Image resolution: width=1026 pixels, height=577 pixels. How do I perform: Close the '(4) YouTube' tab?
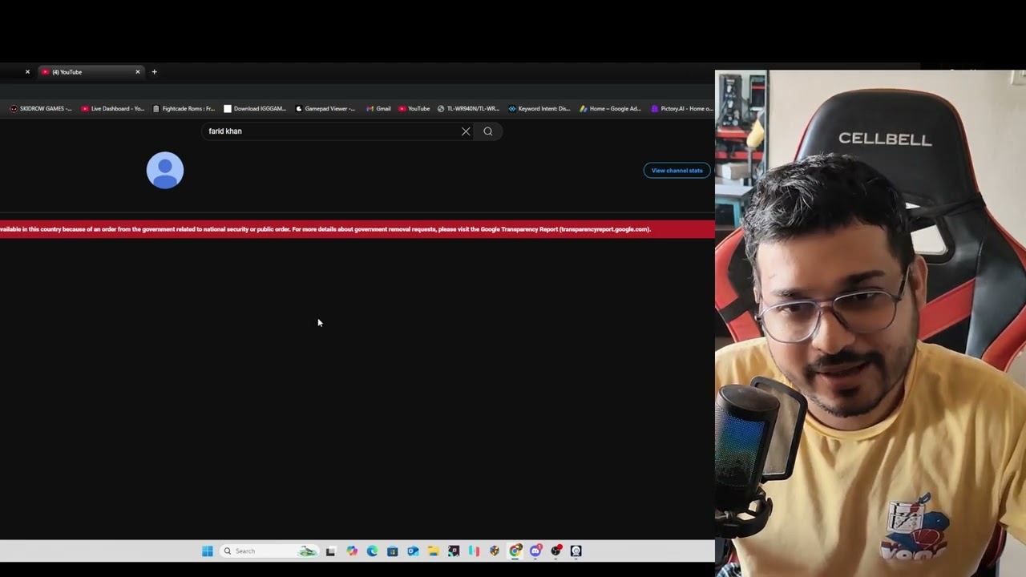click(137, 72)
